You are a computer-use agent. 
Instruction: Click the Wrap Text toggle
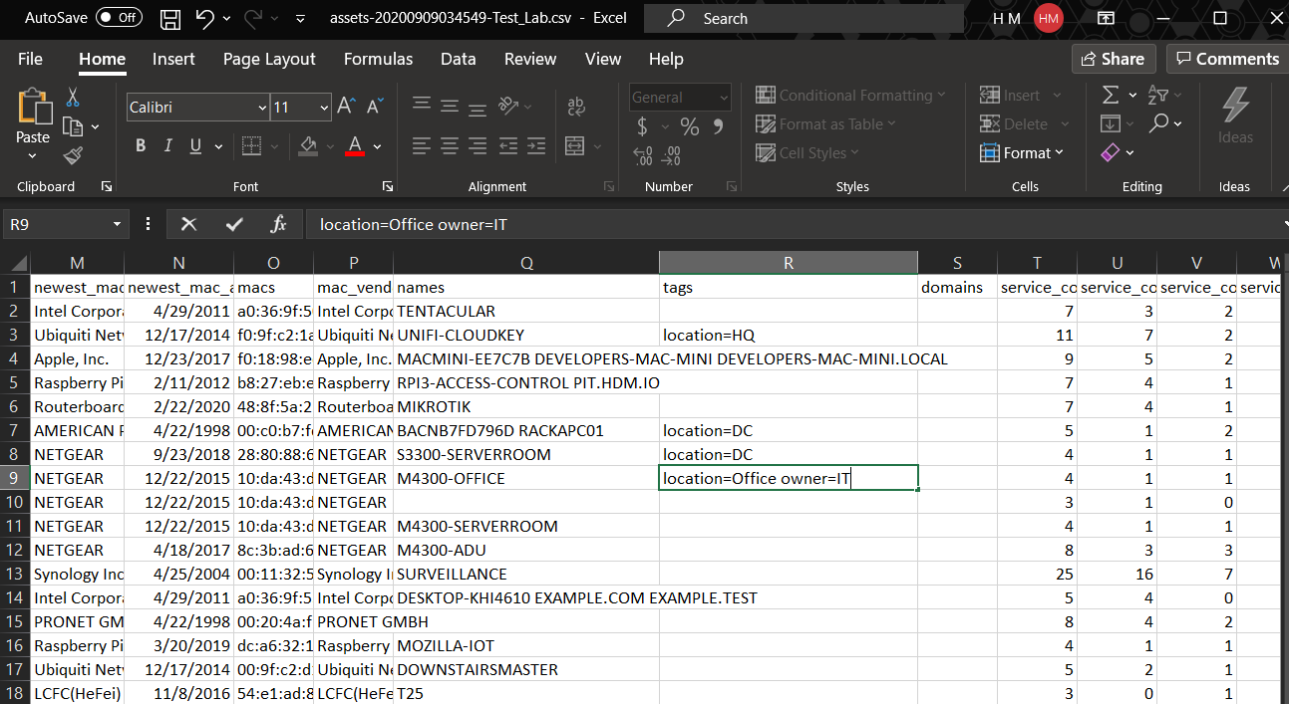576,106
